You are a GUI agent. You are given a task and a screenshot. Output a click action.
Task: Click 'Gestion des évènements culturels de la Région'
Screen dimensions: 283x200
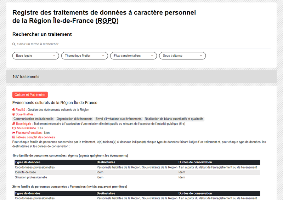(x=58, y=110)
